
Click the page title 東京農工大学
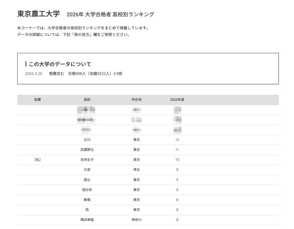[x=38, y=14]
